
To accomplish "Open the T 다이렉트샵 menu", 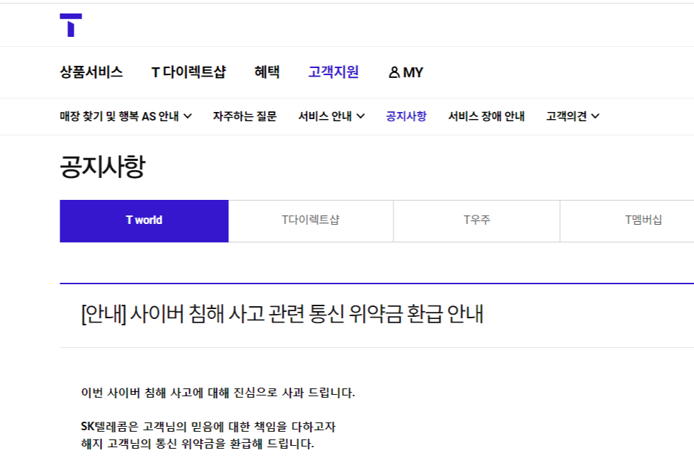I will 189,72.
